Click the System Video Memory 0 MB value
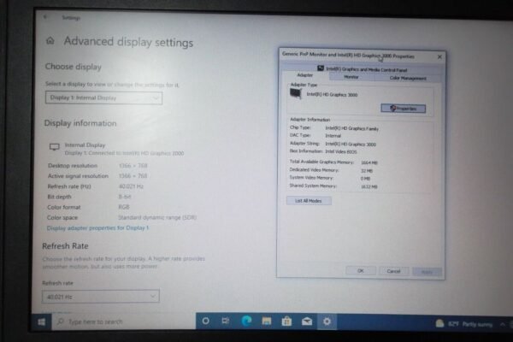513x342 pixels. (x=365, y=179)
